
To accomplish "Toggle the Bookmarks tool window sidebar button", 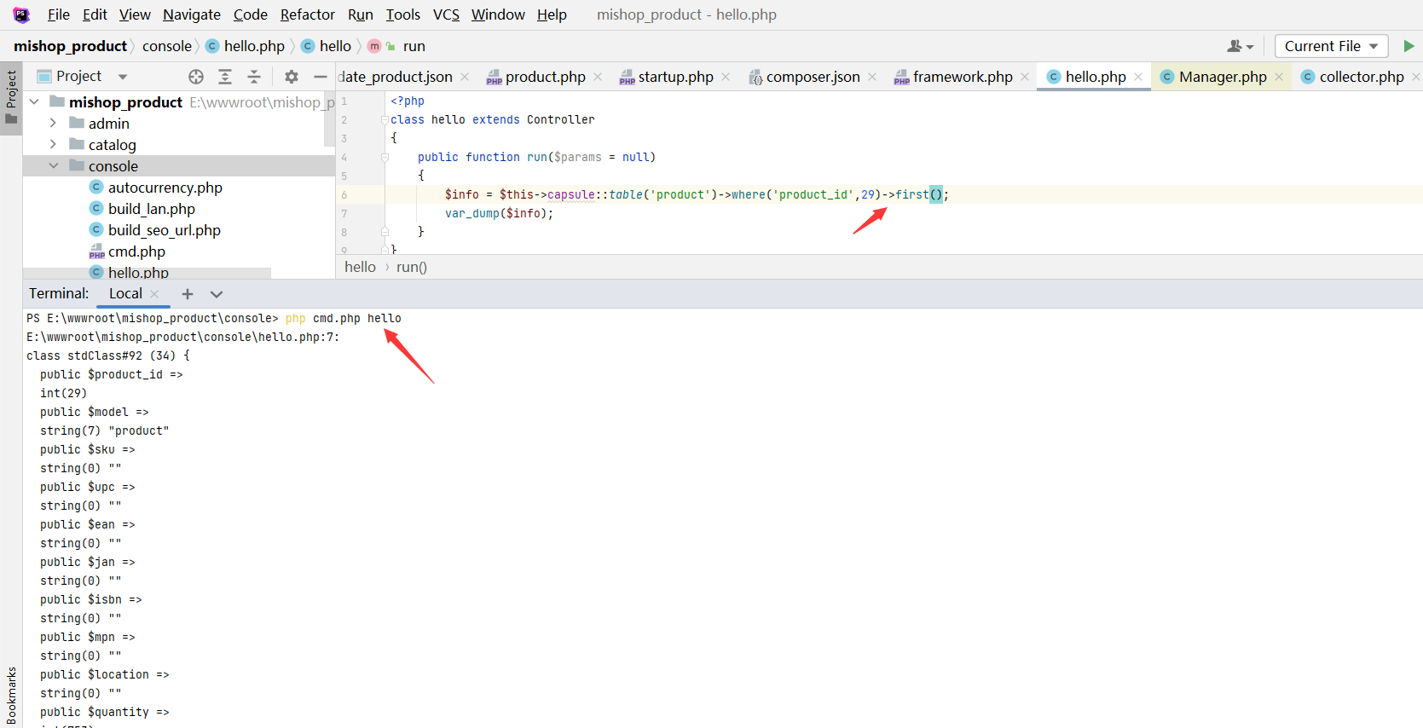I will (11, 695).
